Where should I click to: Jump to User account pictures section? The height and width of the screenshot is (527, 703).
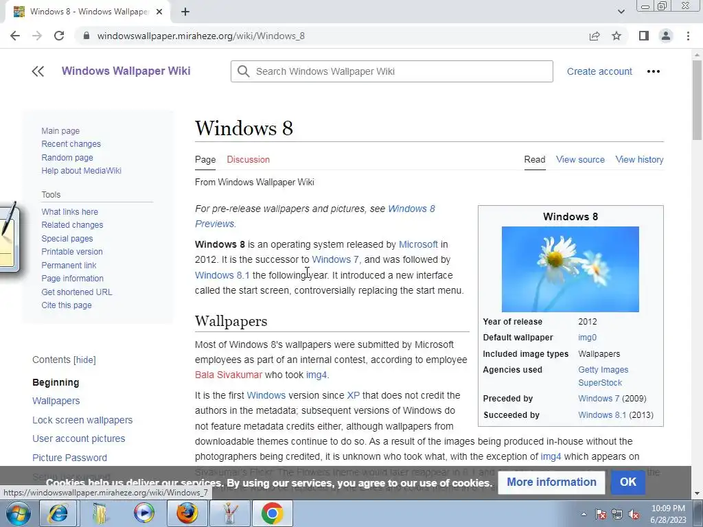point(78,438)
